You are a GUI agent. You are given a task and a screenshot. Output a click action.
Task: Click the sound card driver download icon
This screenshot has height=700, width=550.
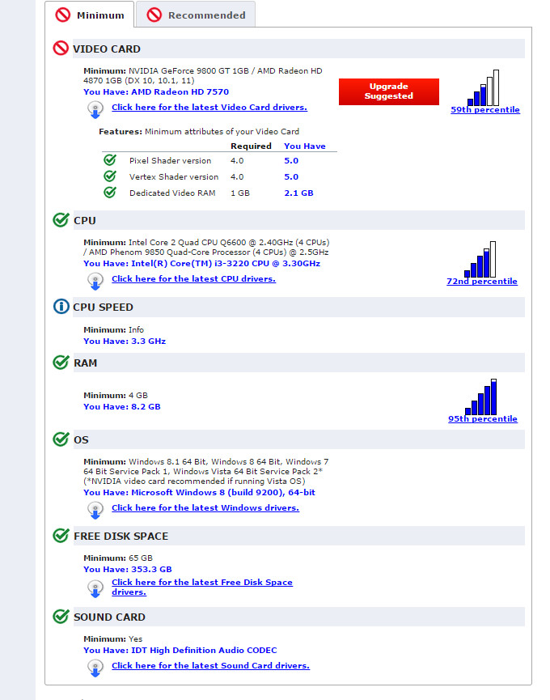click(x=95, y=668)
